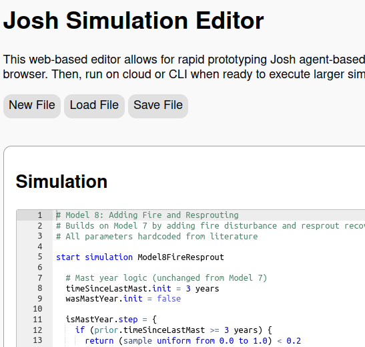Place cursor on comment 'Model 8: Adding Fire and Resprouting'
This screenshot has height=347, width=365.
147,215
